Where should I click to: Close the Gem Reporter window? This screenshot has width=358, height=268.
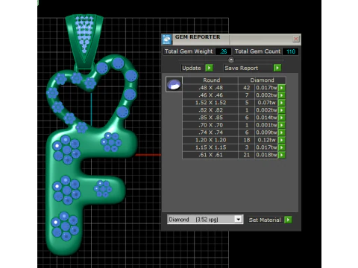pos(296,39)
